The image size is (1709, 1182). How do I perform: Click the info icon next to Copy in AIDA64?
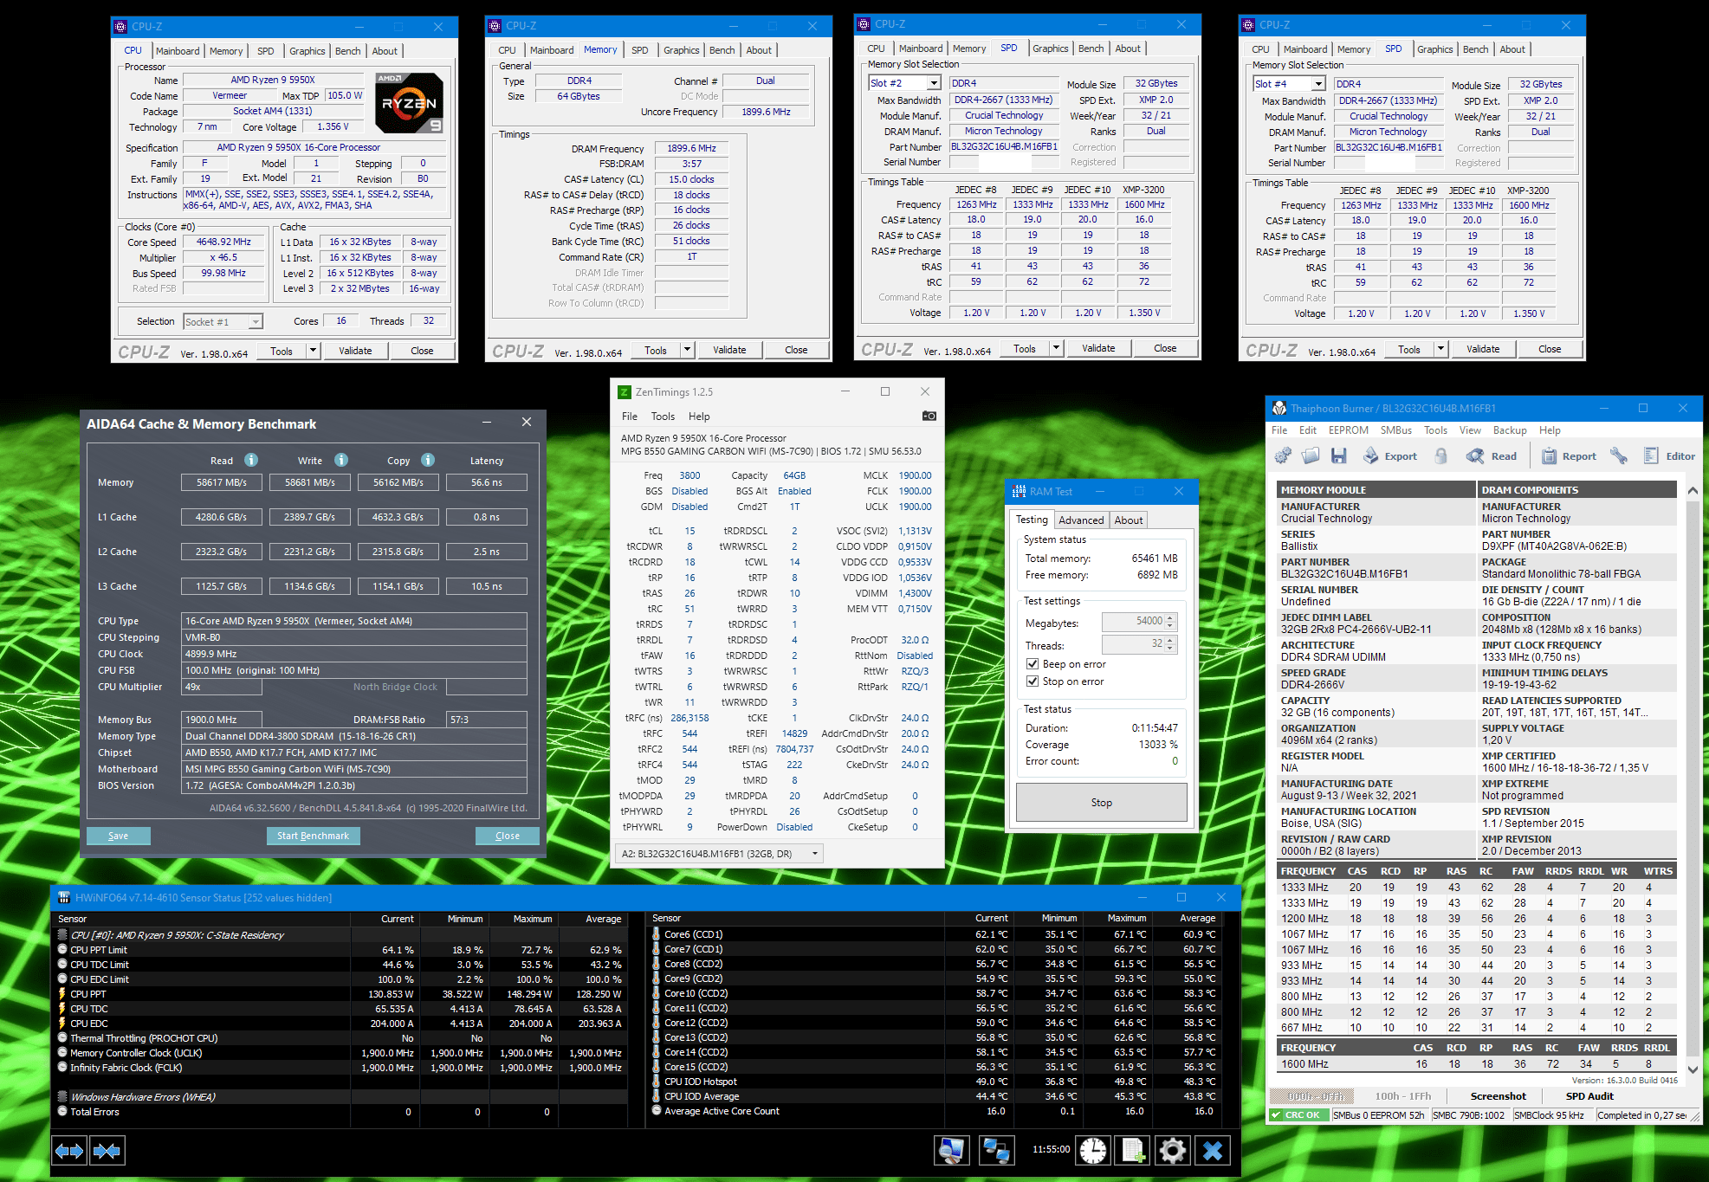coord(428,460)
